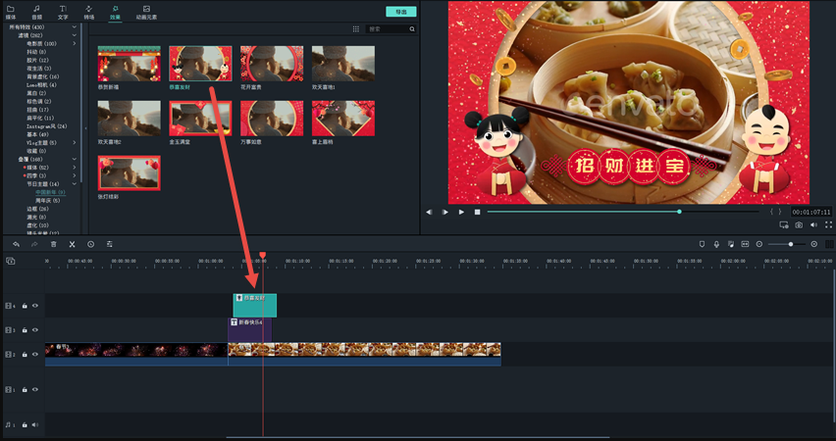Click the add track manager icon
Screen dimensions: 836x441
point(10,261)
